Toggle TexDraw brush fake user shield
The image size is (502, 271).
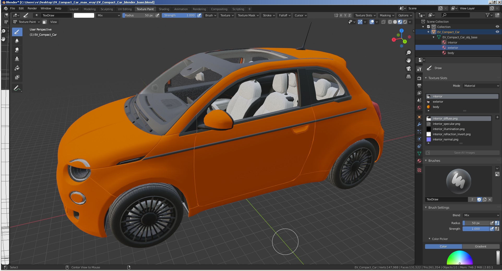point(479,199)
